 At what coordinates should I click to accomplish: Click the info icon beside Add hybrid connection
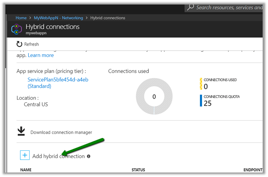pos(89,156)
